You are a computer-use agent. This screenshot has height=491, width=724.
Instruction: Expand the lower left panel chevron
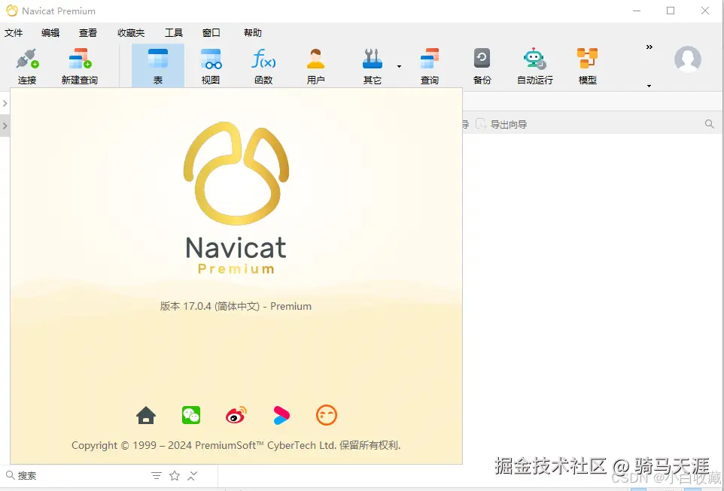tap(5, 126)
